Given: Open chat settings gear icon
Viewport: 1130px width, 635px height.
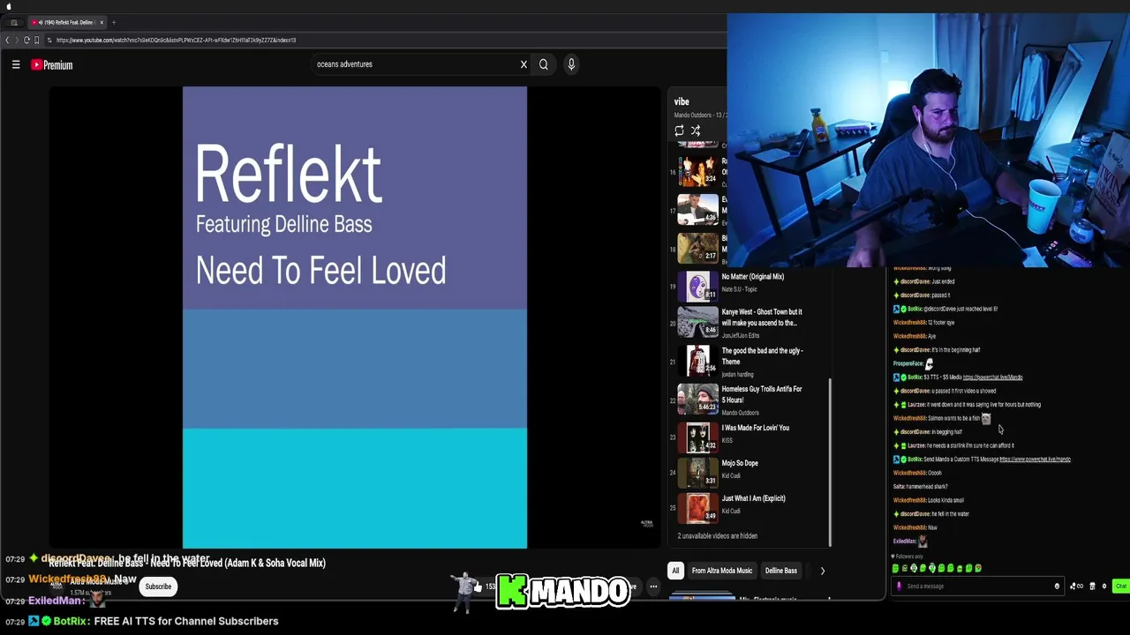Looking at the screenshot, I should coord(1104,586).
